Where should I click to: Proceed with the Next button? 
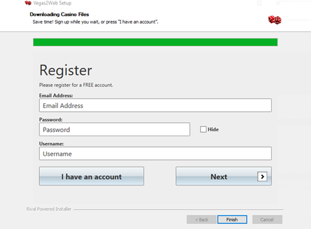(224, 176)
